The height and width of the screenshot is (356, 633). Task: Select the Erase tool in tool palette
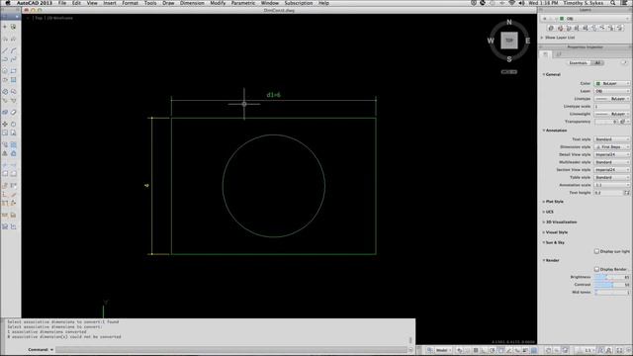click(x=13, y=112)
